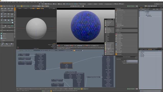Image resolution: width=163 pixels, height=92 pixels.
Task: Click the arrow pointer icon in the second toolbar row
Action: tap(34, 6)
